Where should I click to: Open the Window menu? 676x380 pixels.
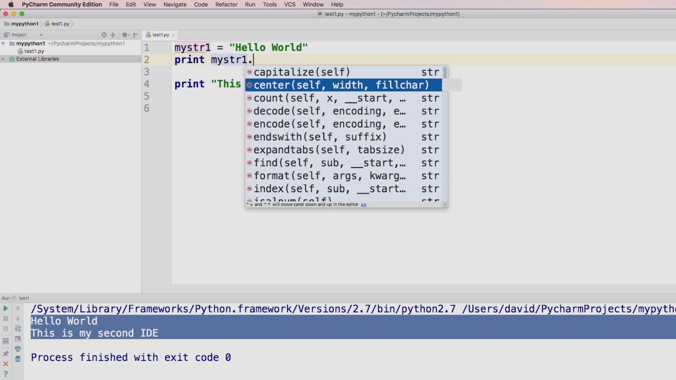pos(313,4)
